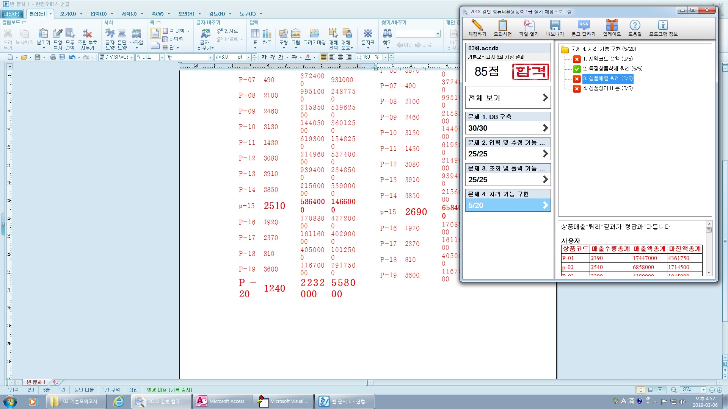Click the 문자표 special characters icon

pos(367,34)
